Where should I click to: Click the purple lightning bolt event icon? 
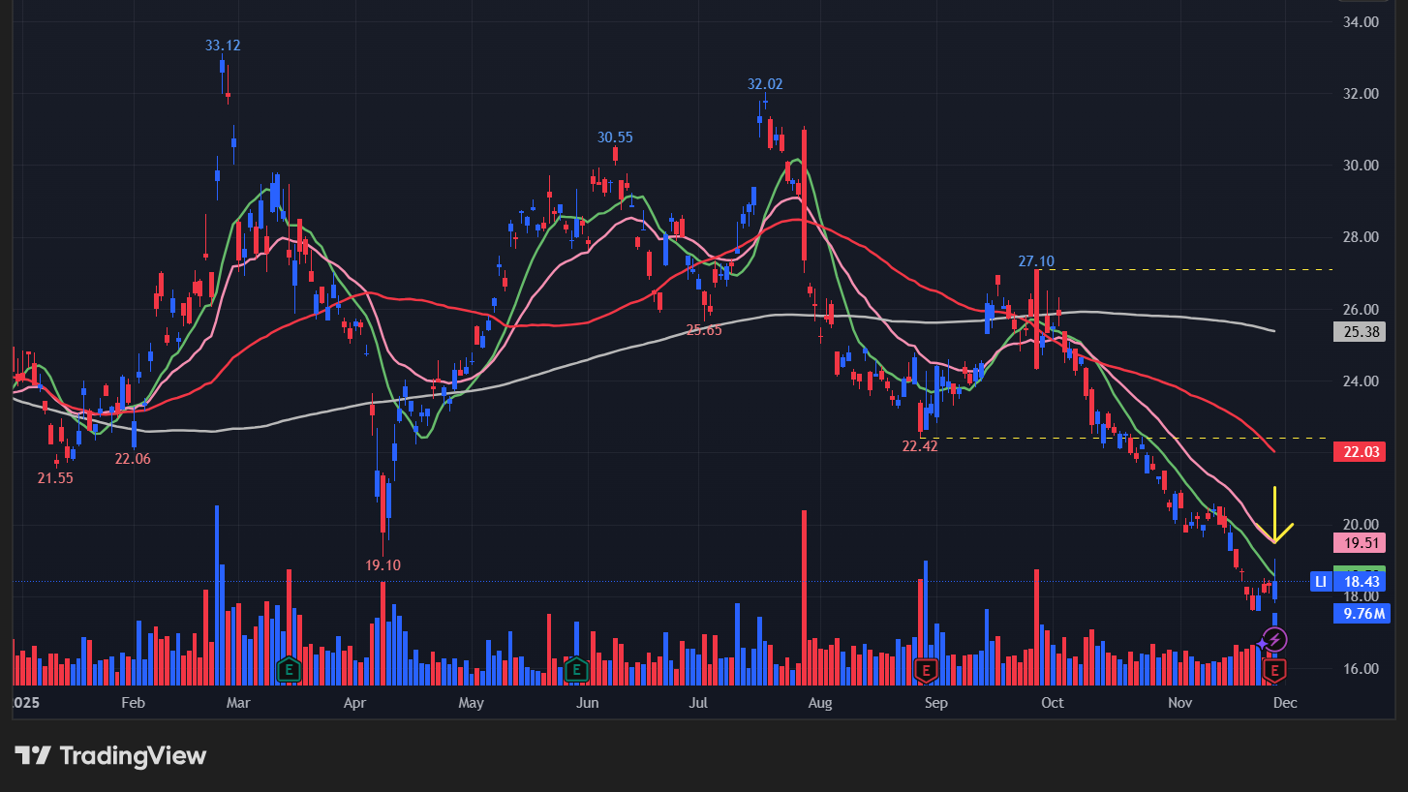pos(1275,639)
